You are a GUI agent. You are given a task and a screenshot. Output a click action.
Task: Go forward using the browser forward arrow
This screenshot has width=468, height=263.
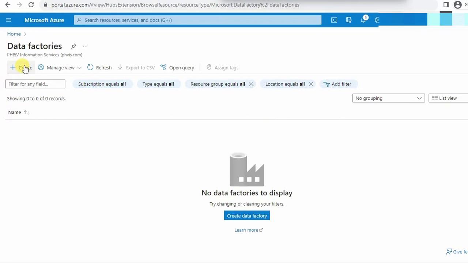[x=19, y=5]
